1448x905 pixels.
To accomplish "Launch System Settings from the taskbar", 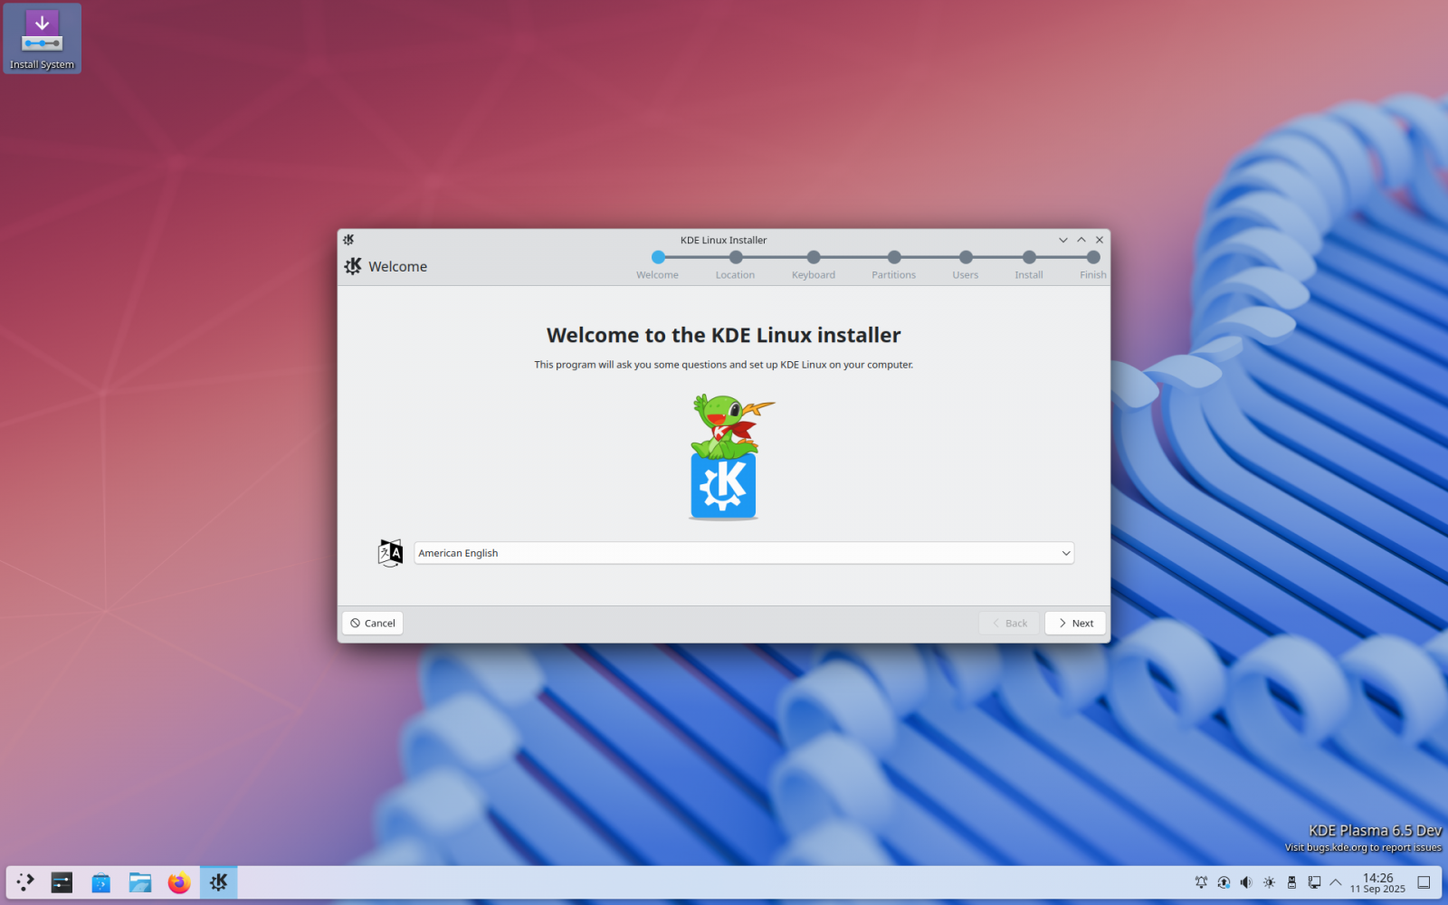I will click(x=62, y=882).
